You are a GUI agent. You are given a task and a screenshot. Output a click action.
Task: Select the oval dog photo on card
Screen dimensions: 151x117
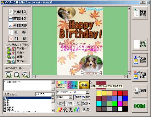[91, 63]
